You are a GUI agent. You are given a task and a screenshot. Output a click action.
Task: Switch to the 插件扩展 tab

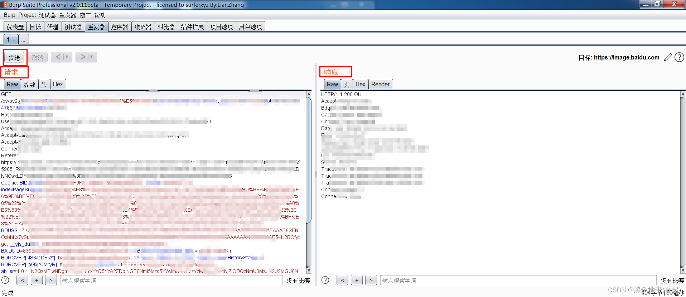(x=192, y=27)
